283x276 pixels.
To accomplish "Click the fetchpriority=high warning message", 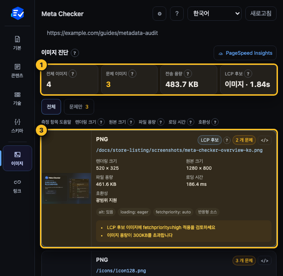I will tap(161, 227).
